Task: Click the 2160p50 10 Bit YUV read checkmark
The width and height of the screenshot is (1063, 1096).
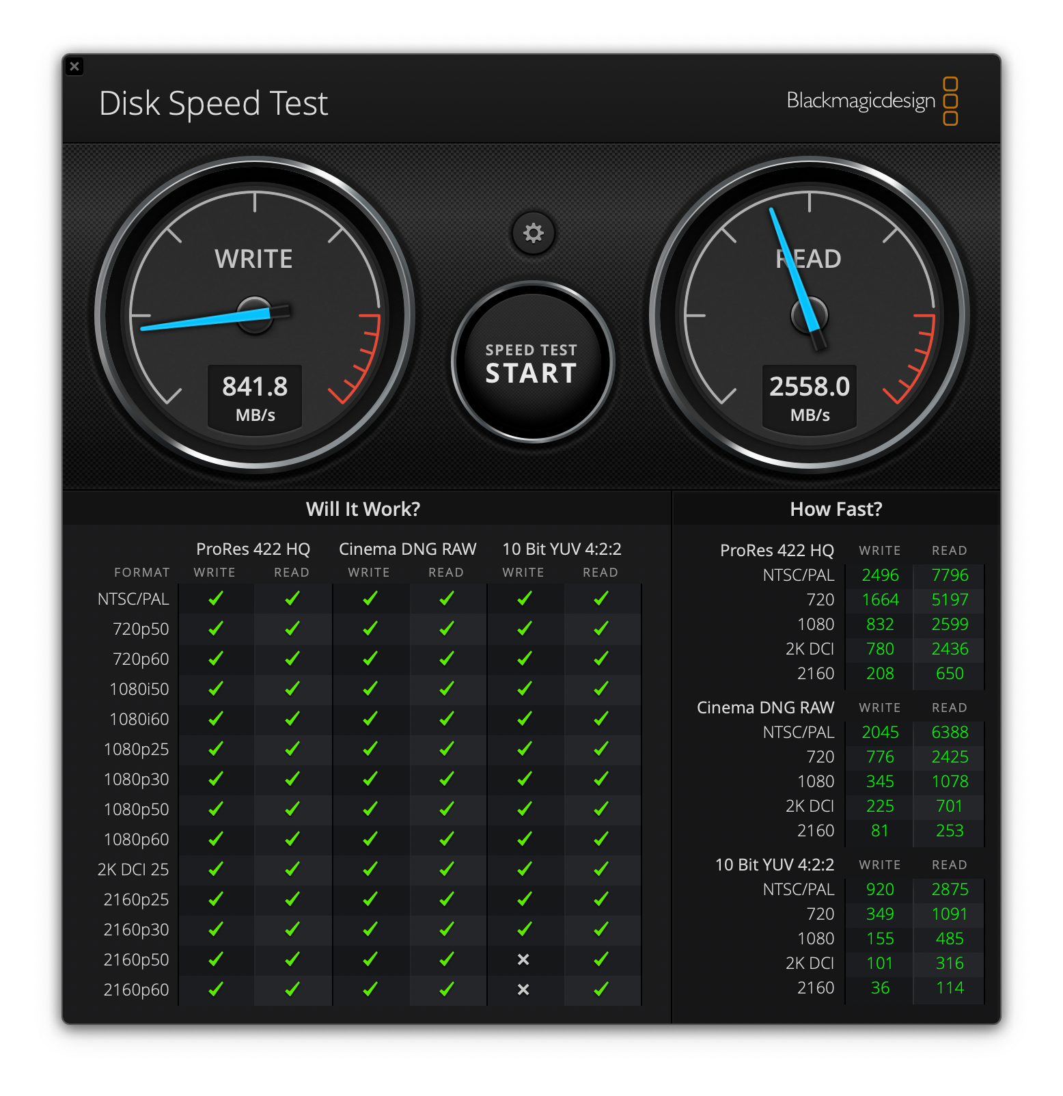Action: [x=601, y=959]
